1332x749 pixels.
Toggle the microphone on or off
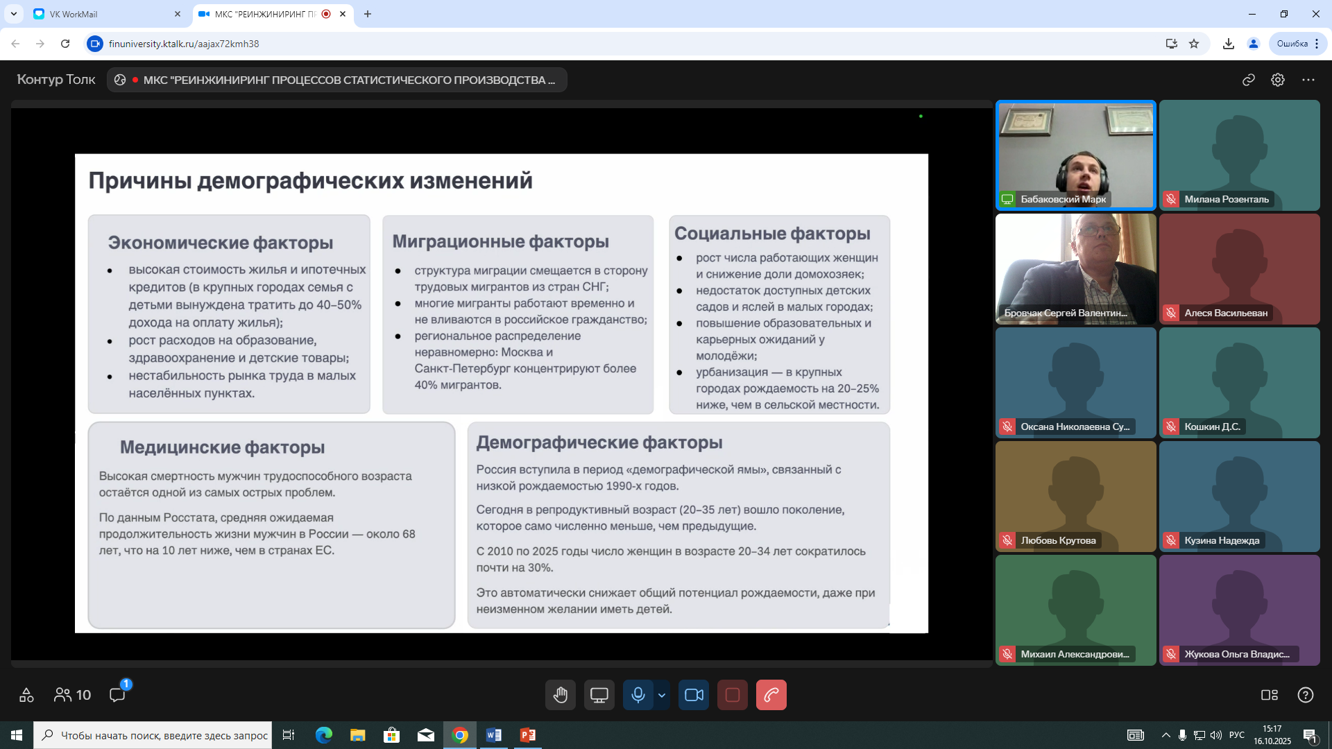[x=638, y=695]
